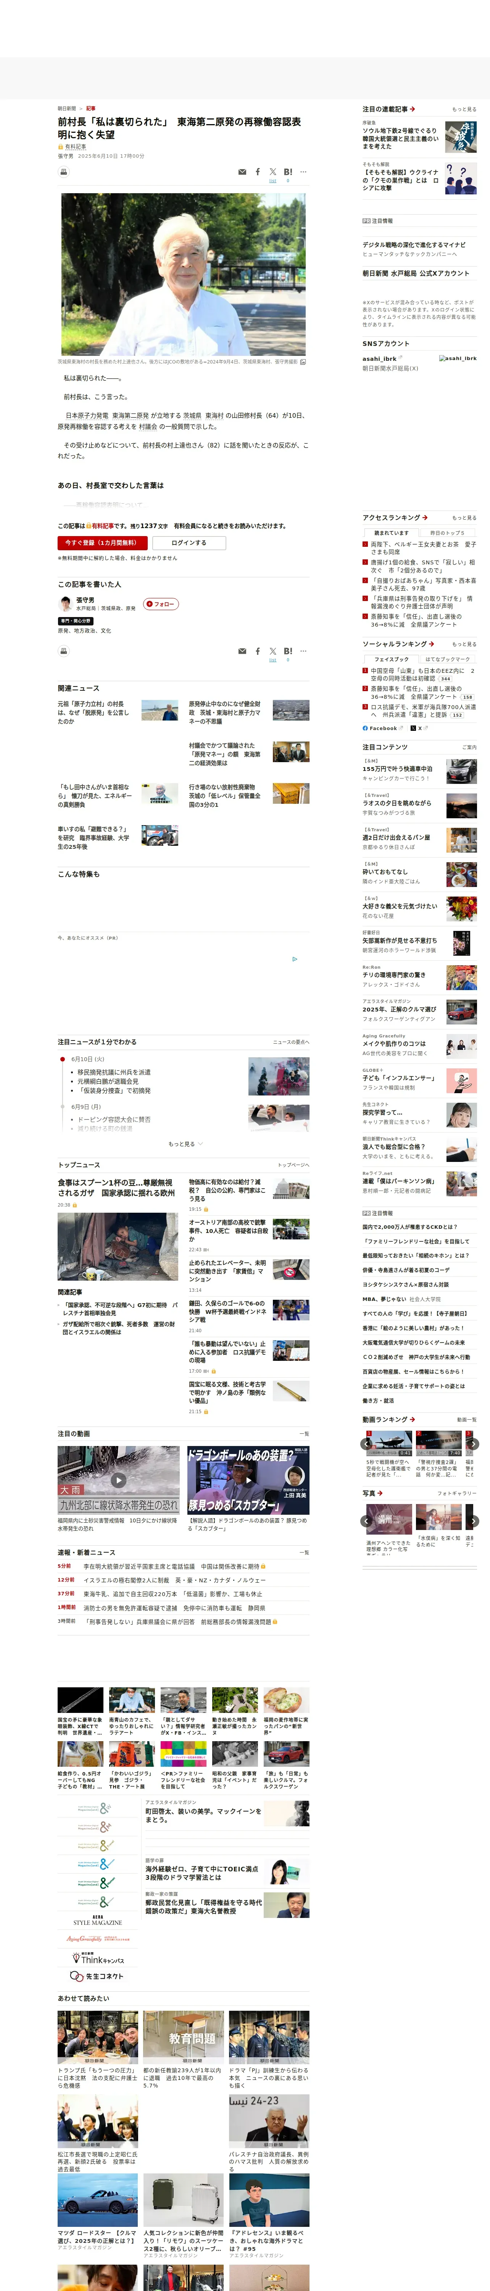The width and height of the screenshot is (490, 2291).
Task: Click the 344 share count on 中国空母「山東」 item
Action: pos(445,679)
